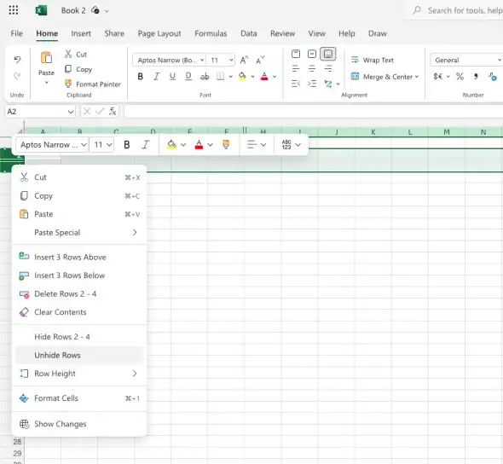Select top align icon
503x464 pixels.
point(296,54)
